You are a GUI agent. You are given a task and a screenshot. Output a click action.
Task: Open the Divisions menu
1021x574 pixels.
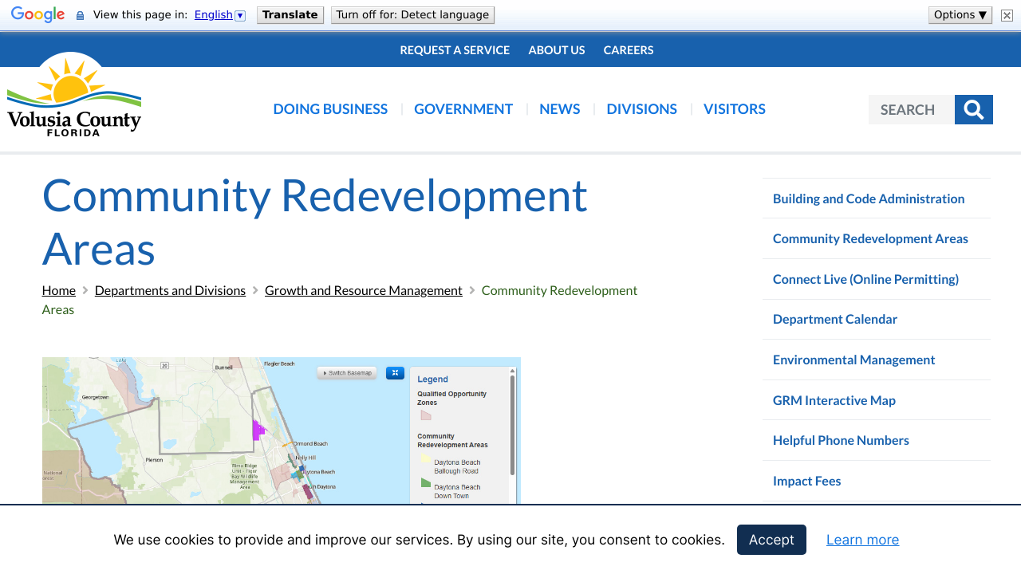641,109
